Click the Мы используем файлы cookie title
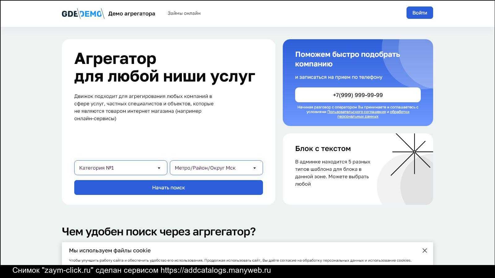495x278 pixels. [x=110, y=251]
